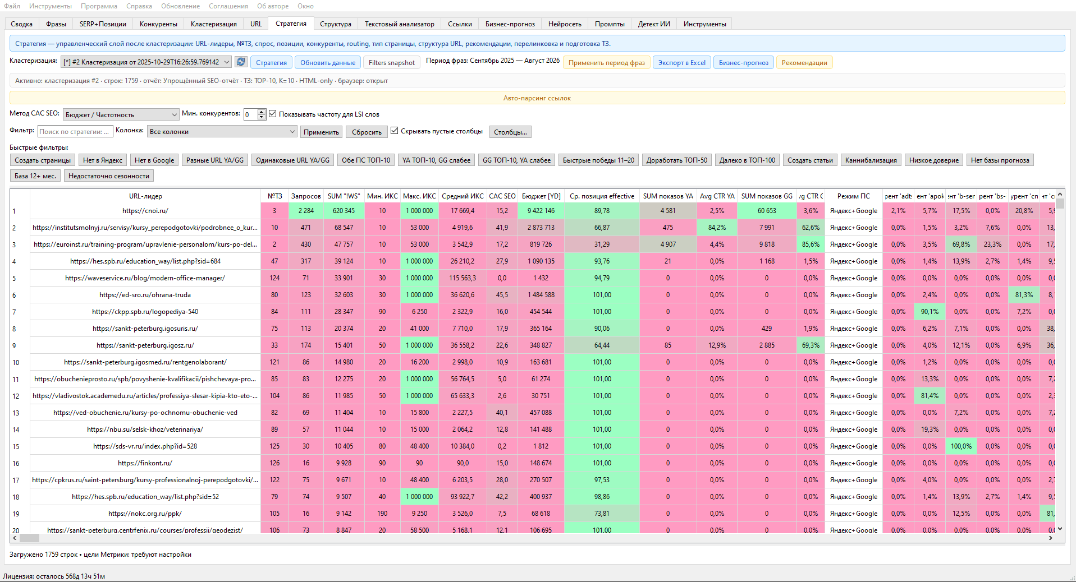Screen dimensions: 1076x582
Task: Open the Рекомендации button
Action: 804,62
